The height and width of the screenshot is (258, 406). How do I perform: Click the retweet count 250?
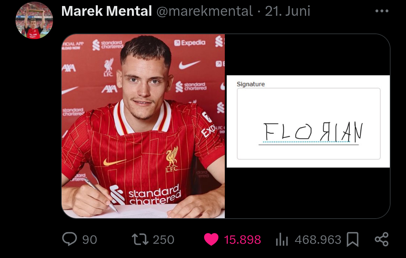[x=164, y=240]
